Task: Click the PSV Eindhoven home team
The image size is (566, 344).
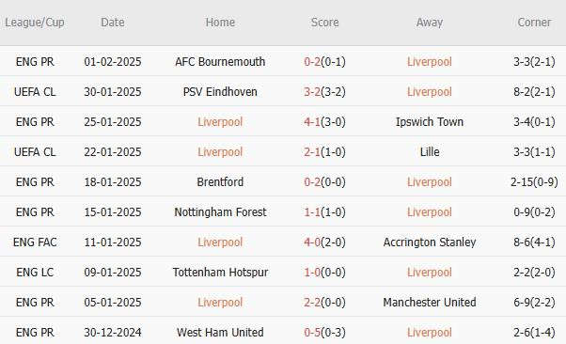Action: (220, 92)
